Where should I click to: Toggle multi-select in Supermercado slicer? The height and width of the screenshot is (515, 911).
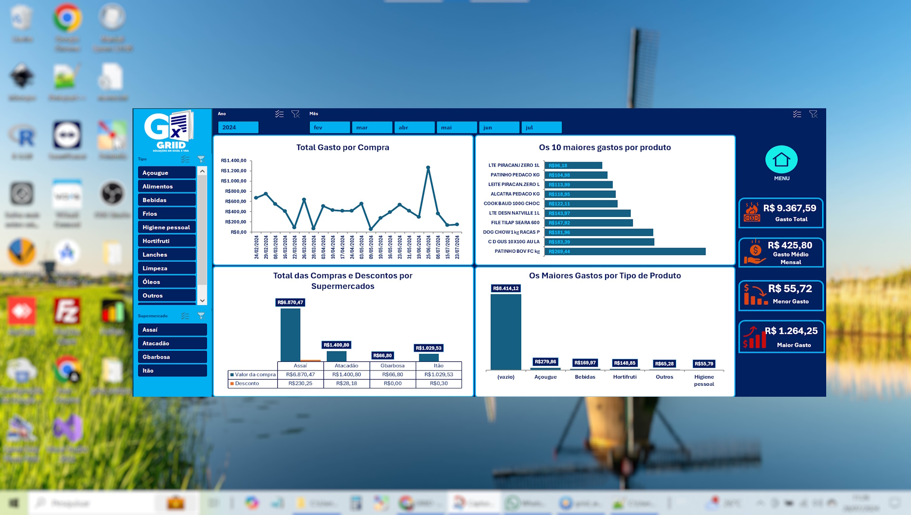[185, 316]
